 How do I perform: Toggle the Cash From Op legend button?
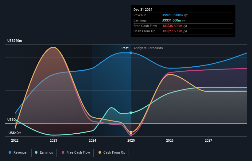coord(112,153)
